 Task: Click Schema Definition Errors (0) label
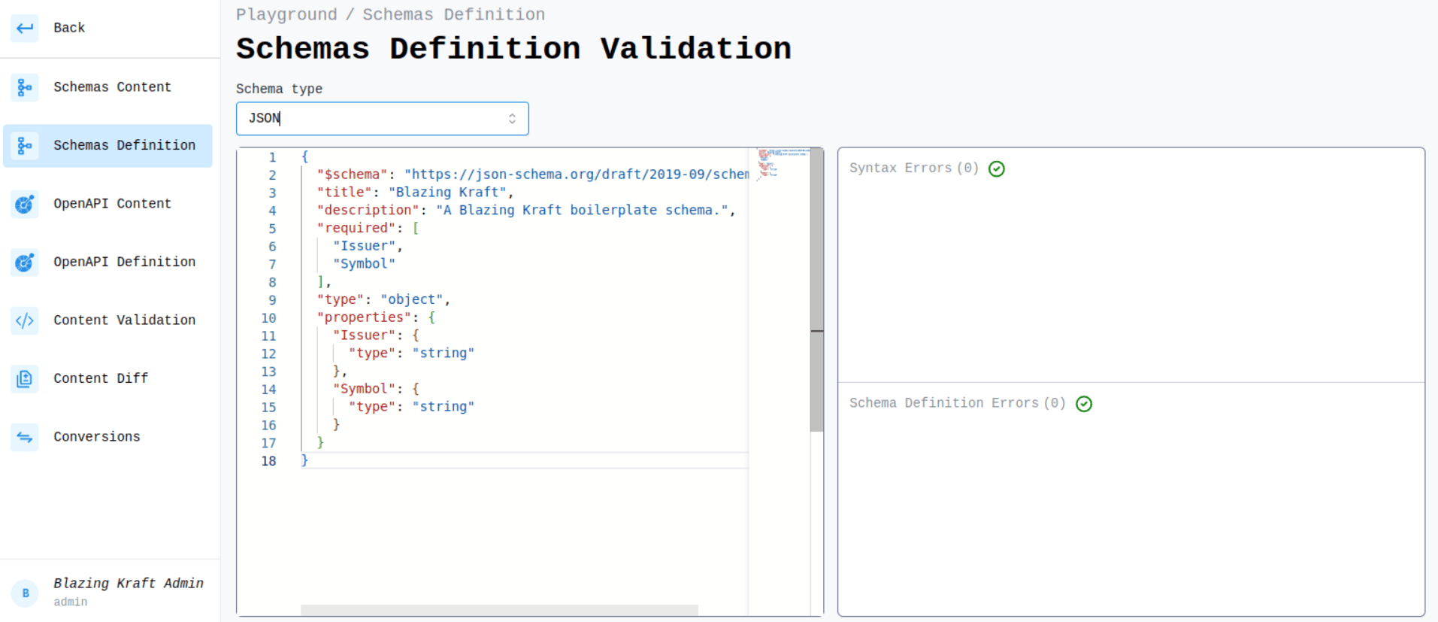click(x=958, y=403)
